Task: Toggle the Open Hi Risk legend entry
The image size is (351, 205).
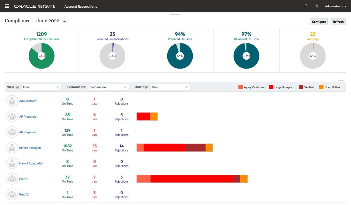Action: point(321,86)
